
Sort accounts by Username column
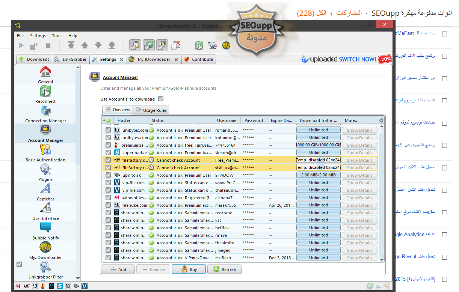(x=227, y=120)
